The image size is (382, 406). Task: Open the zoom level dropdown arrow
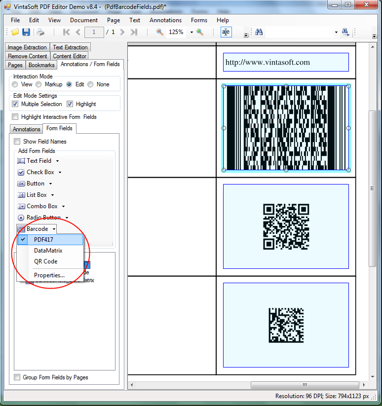191,32
